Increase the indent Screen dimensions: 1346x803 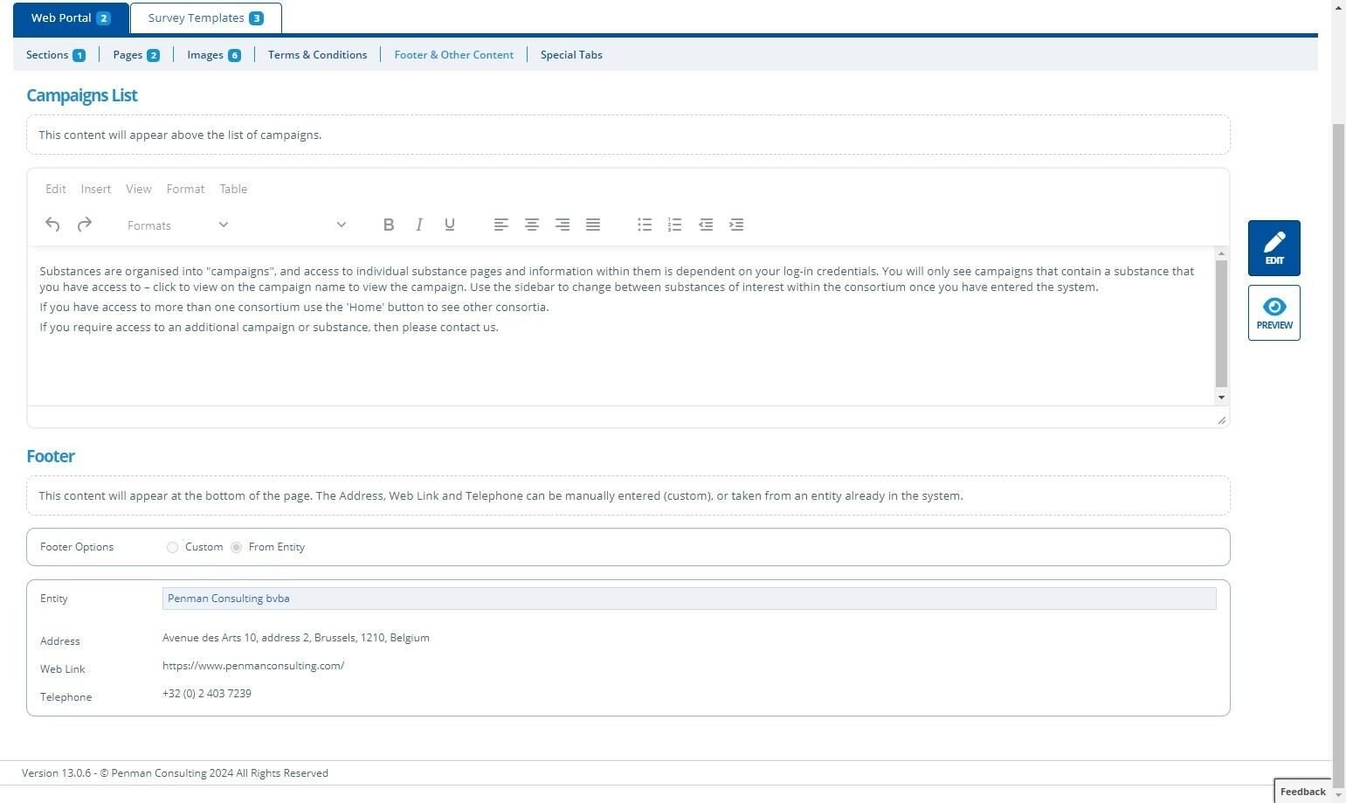click(x=736, y=225)
